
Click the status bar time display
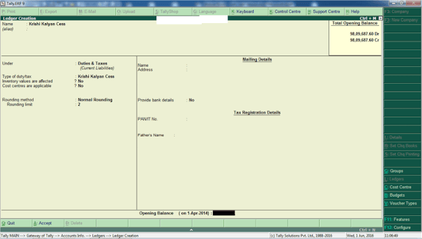[391, 236]
